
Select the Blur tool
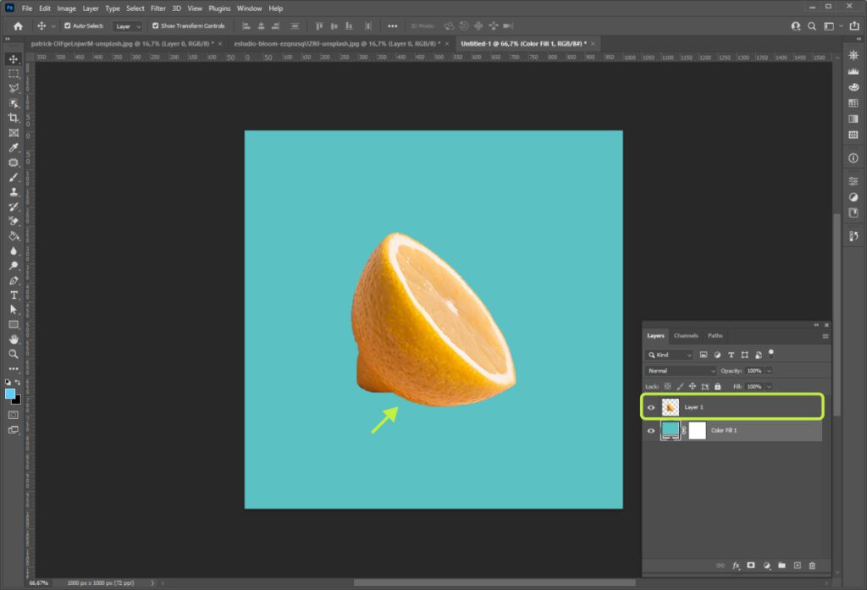tap(14, 251)
